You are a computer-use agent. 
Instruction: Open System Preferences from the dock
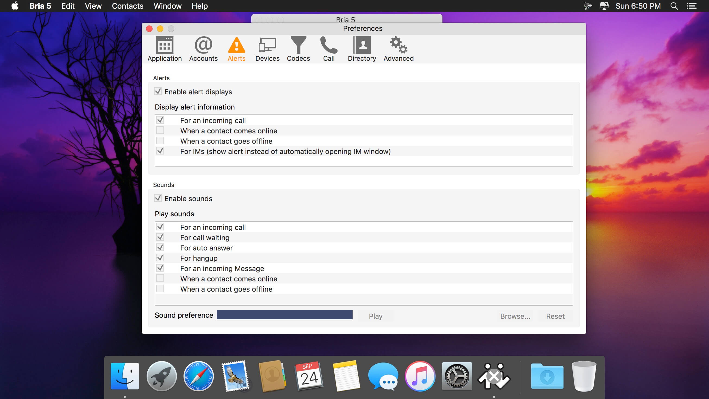pos(457,376)
